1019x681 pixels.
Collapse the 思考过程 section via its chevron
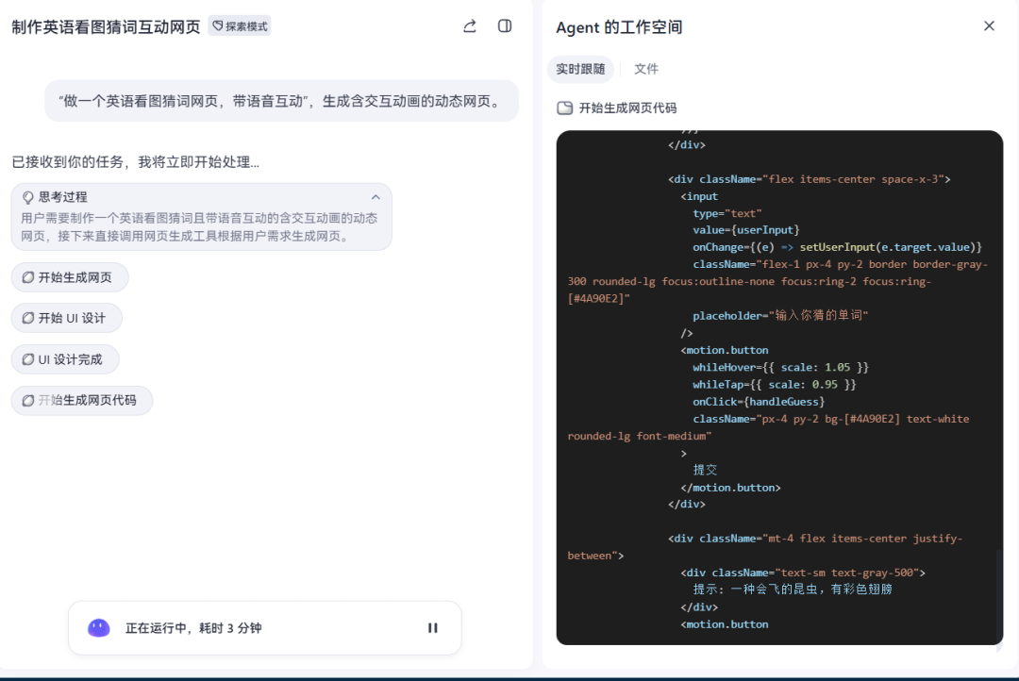(x=376, y=196)
